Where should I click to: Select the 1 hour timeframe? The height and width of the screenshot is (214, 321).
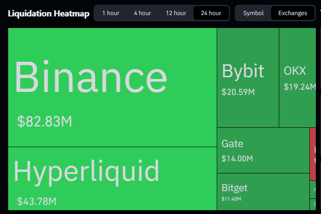click(x=111, y=13)
